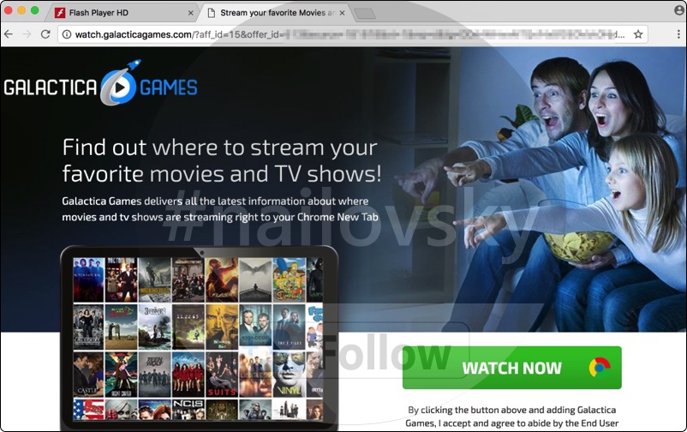Switch to the Flash Player HD tab
Image resolution: width=687 pixels, height=432 pixels.
click(x=122, y=13)
